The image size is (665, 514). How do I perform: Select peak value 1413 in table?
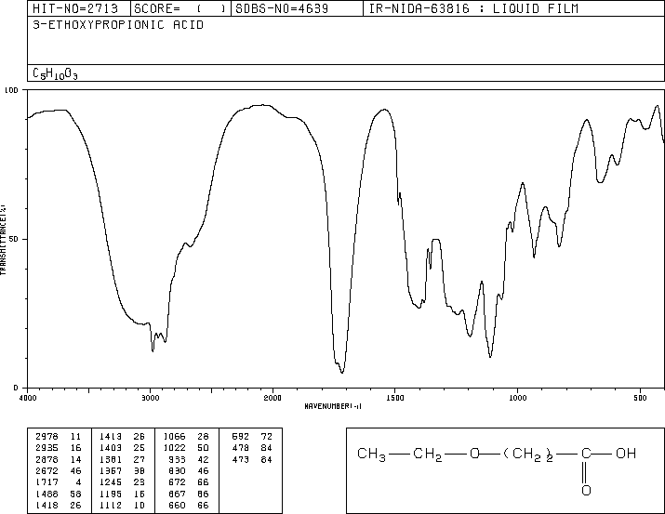(x=111, y=437)
